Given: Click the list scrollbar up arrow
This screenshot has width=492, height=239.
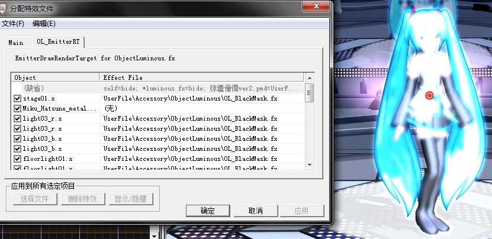Looking at the screenshot, I should pyautogui.click(x=310, y=77).
